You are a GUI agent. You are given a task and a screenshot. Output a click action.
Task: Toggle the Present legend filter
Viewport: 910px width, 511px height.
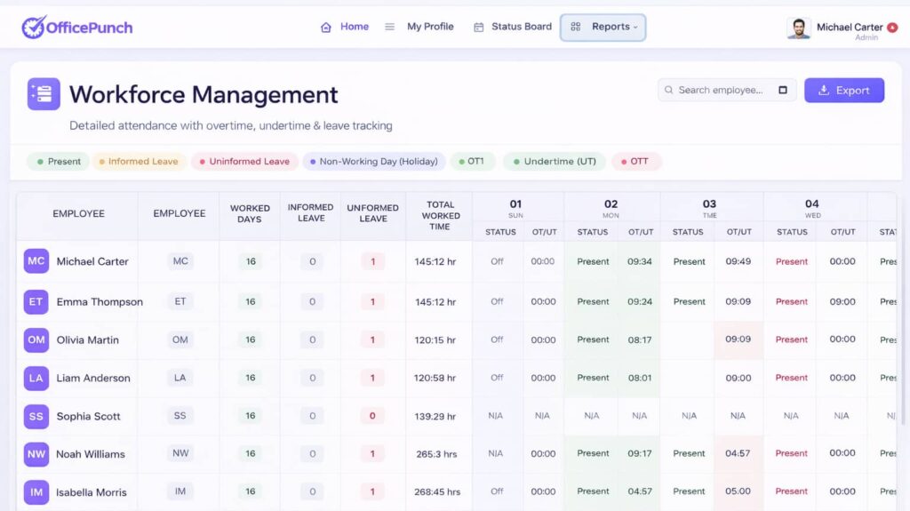58,162
